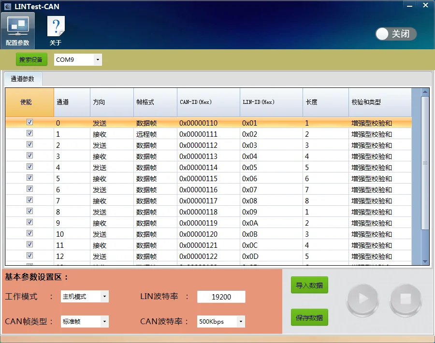Open the 关于 about icon
Image resolution: width=435 pixels, height=343 pixels.
click(x=56, y=30)
